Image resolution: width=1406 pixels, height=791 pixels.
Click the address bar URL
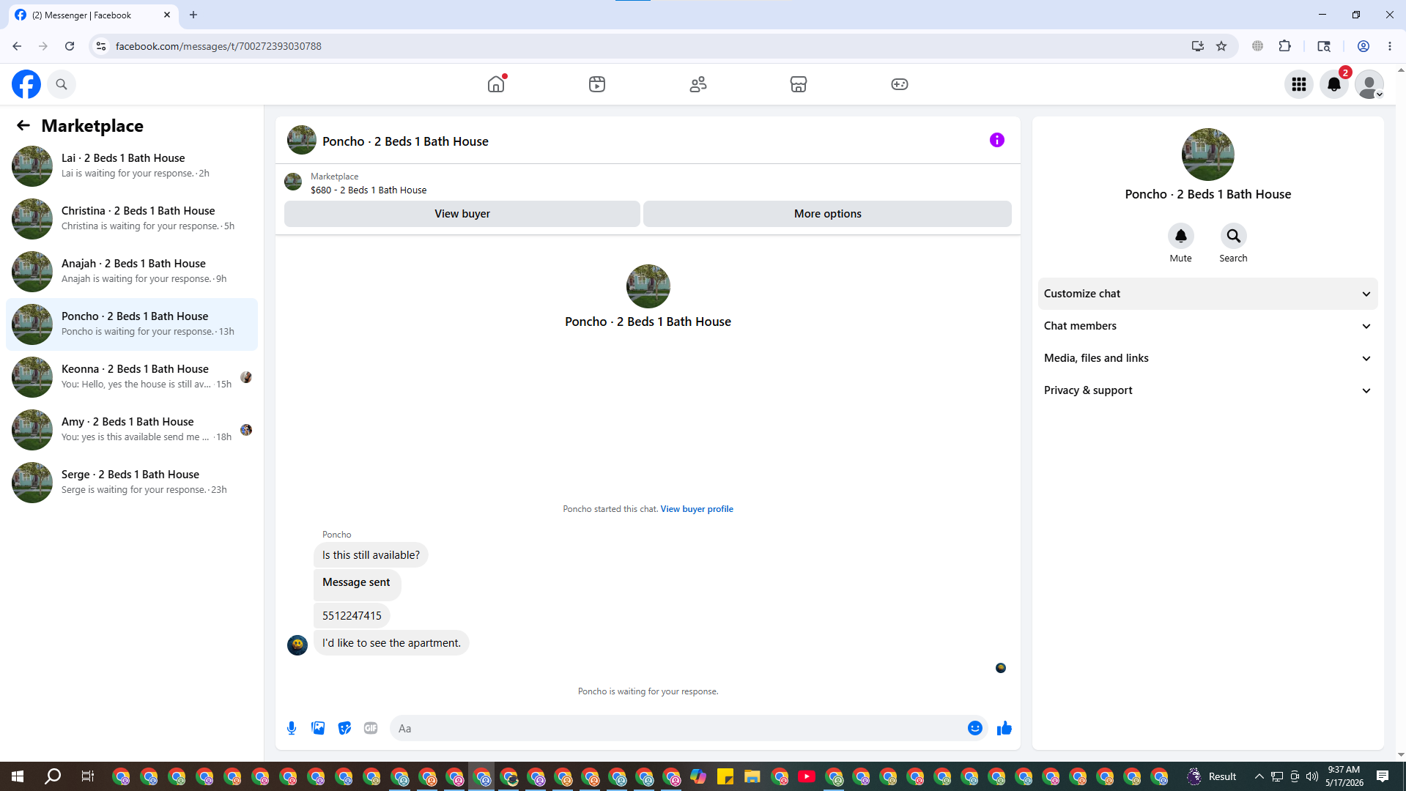click(218, 46)
